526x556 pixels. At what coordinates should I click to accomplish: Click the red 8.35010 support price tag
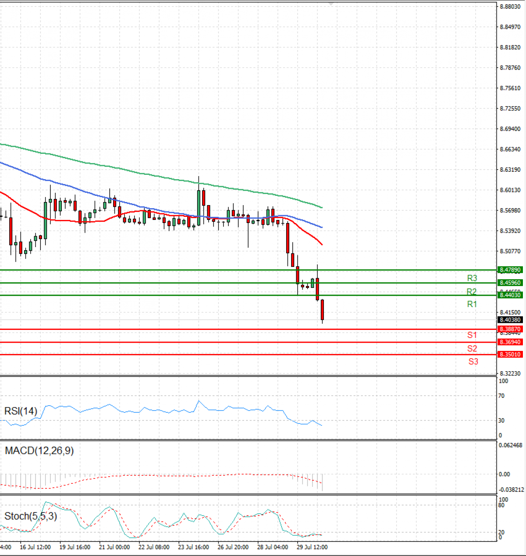[x=510, y=354]
